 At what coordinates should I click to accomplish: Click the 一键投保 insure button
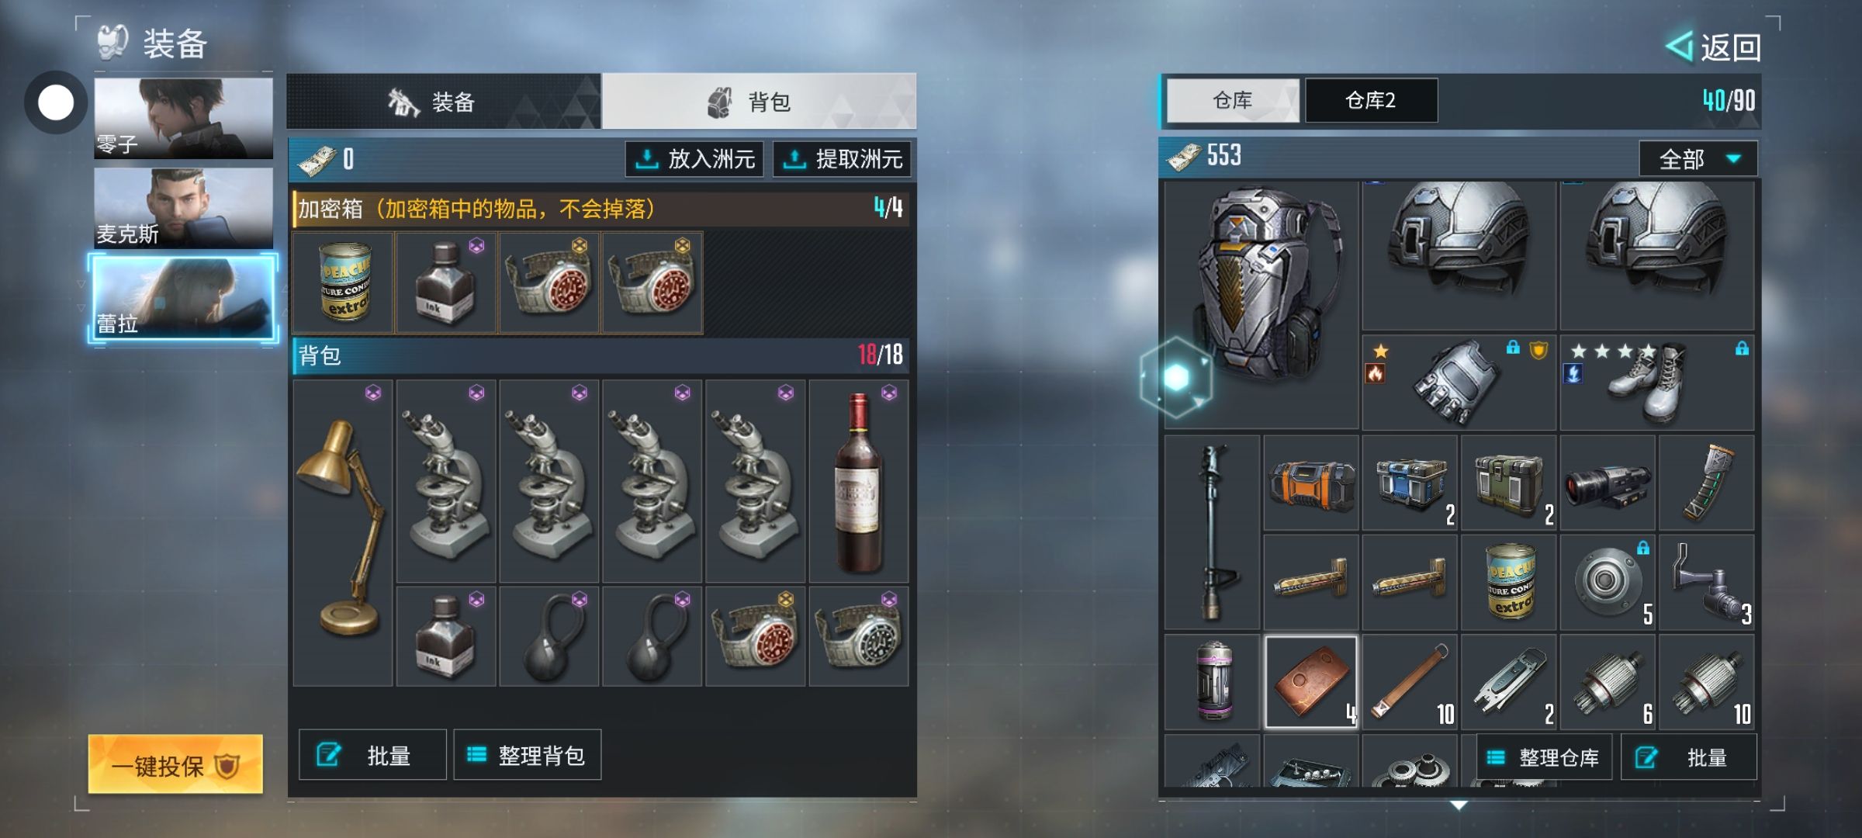coord(175,765)
